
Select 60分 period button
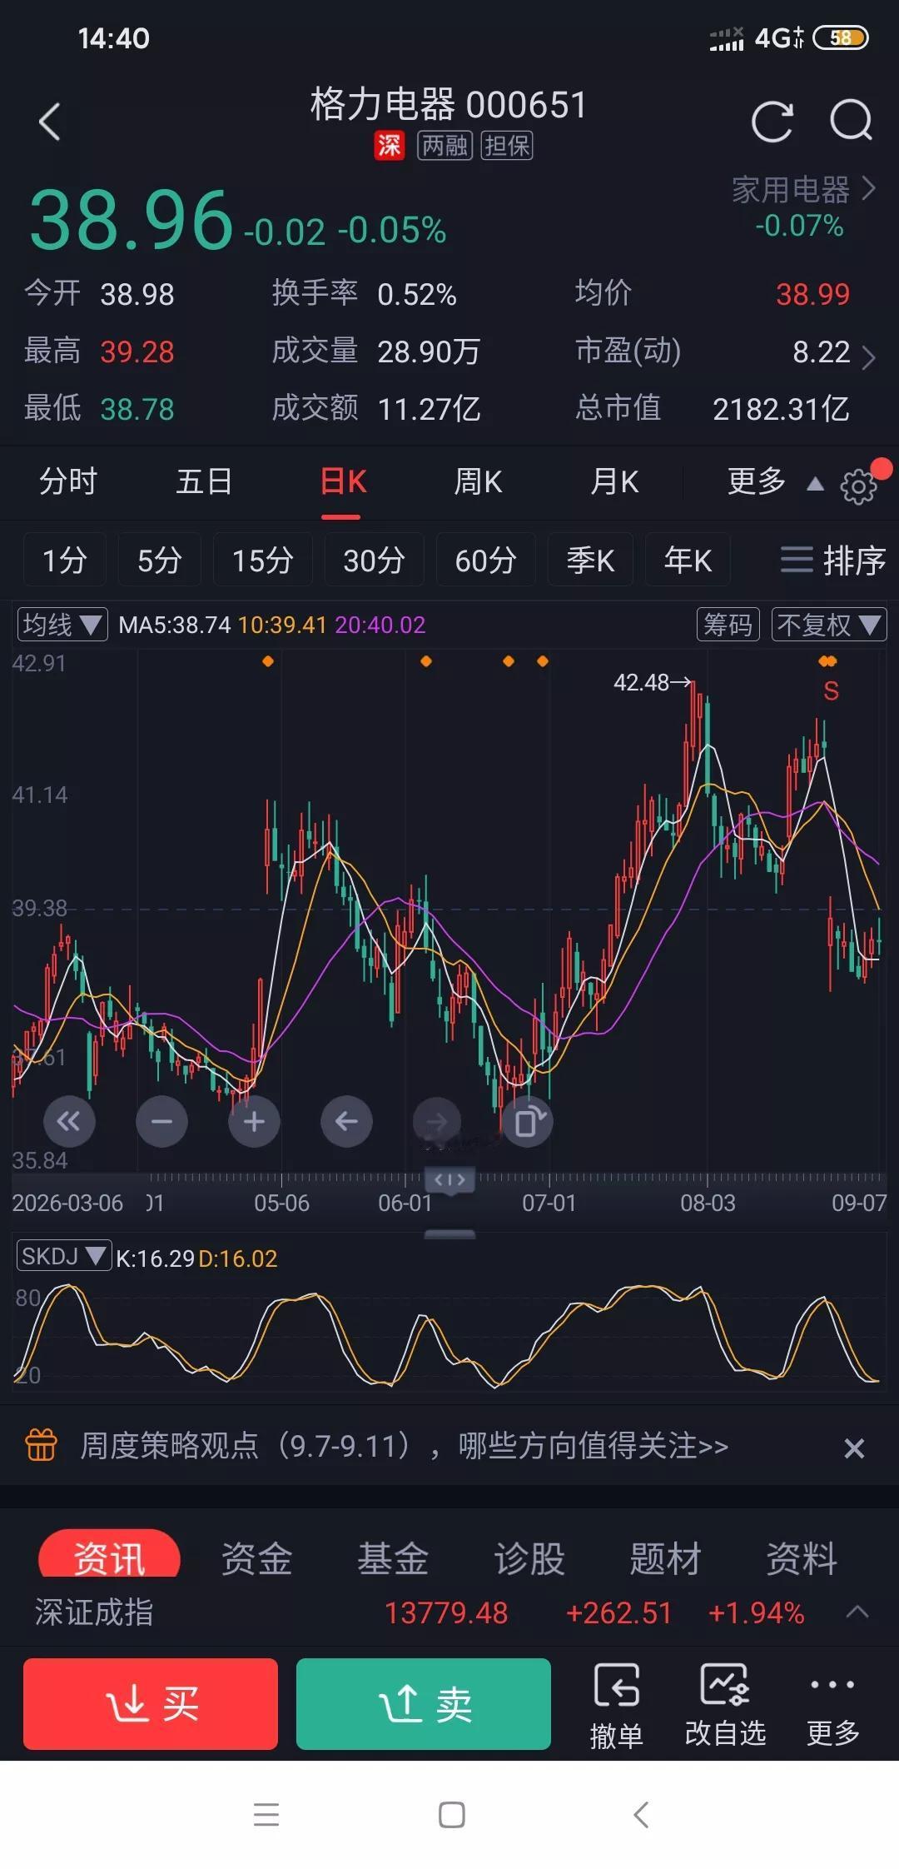tap(485, 560)
